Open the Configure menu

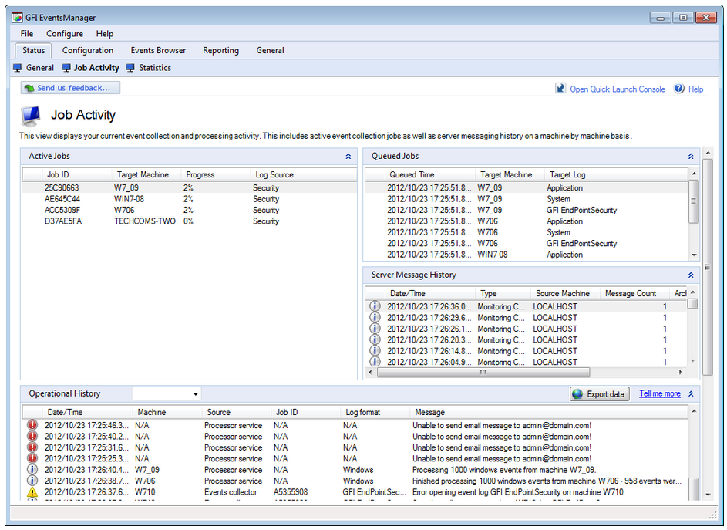pyautogui.click(x=65, y=34)
